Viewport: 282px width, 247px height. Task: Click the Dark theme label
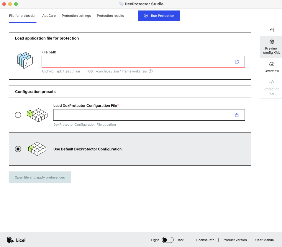click(180, 240)
